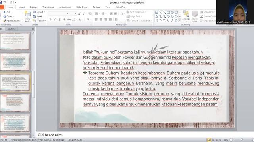Open the Text Direction dropdown

coord(136,12)
